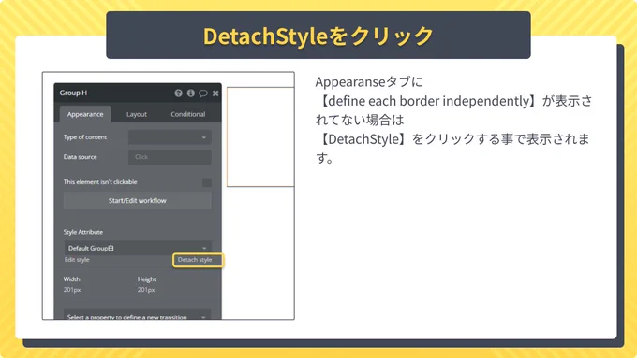Open the help question mark icon

pos(178,93)
